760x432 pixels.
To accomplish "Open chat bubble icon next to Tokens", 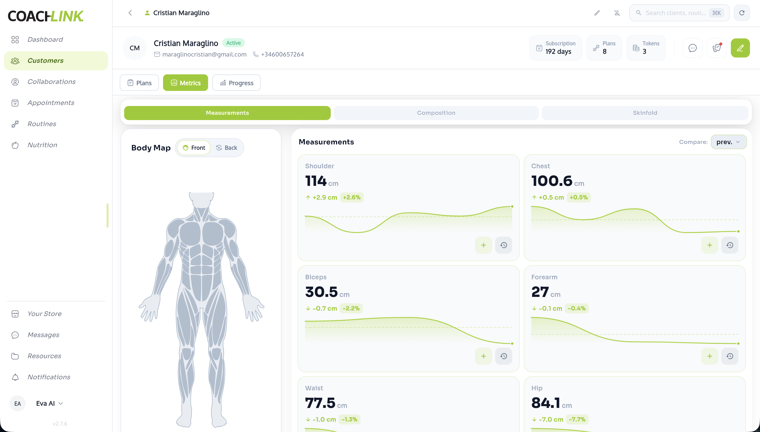I will pyautogui.click(x=692, y=48).
